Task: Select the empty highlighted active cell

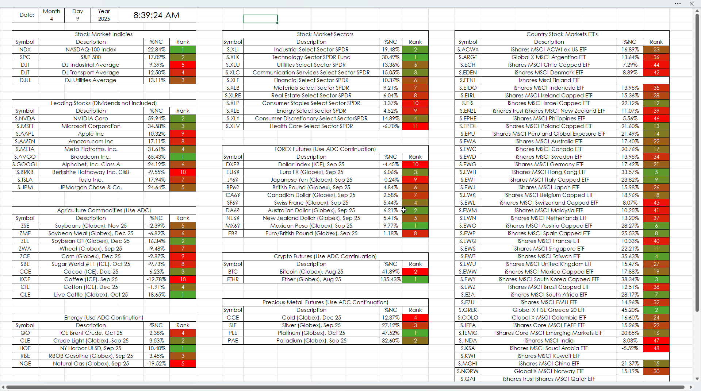Action: 260,19
